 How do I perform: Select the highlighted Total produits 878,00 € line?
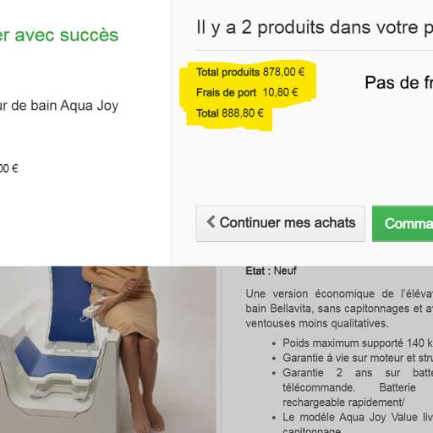tap(250, 72)
